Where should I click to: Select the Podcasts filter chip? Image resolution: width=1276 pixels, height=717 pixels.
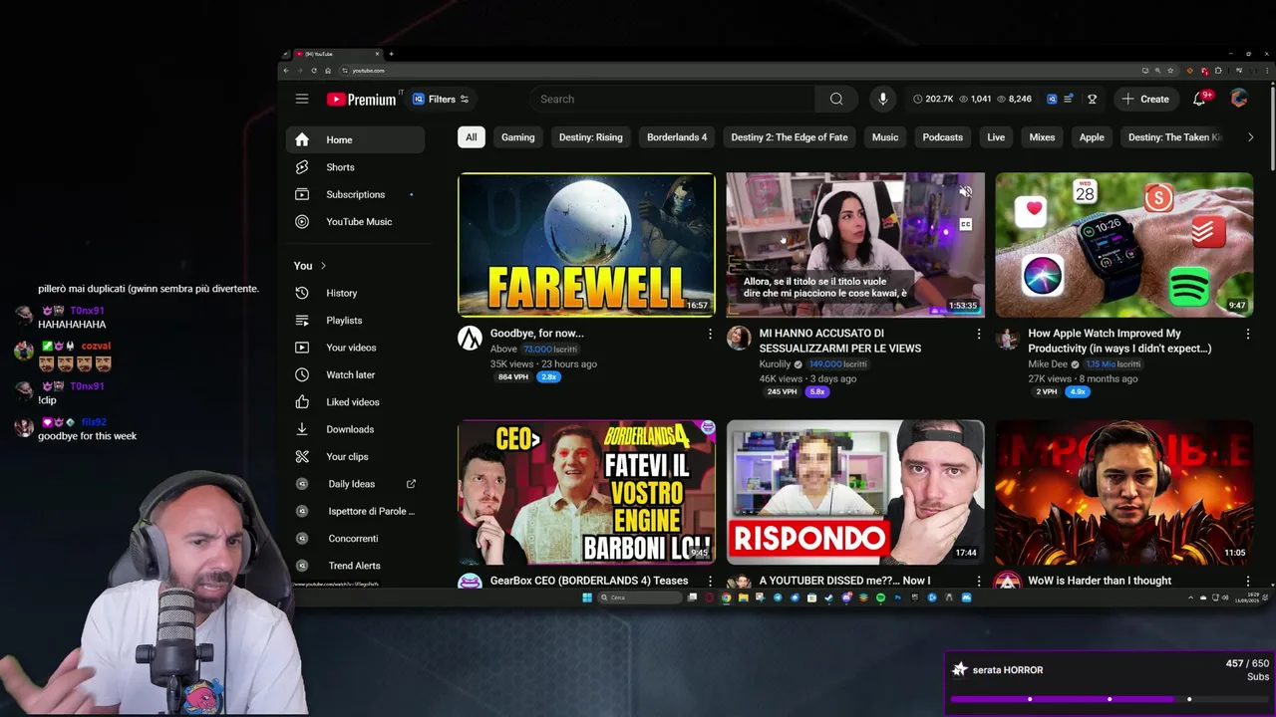click(942, 137)
